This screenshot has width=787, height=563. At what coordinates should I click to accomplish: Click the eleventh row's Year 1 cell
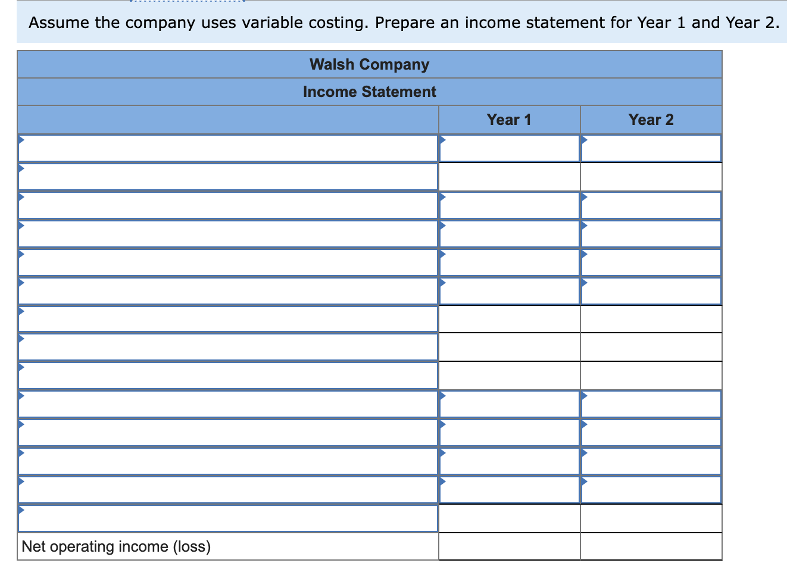(510, 434)
